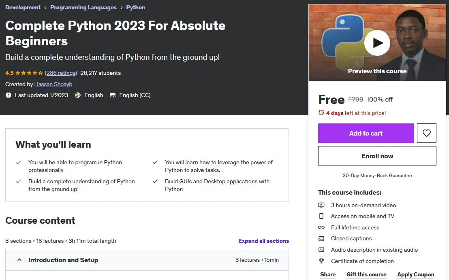This screenshot has width=449, height=280.
Task: Click the globe language icon
Action: click(77, 95)
